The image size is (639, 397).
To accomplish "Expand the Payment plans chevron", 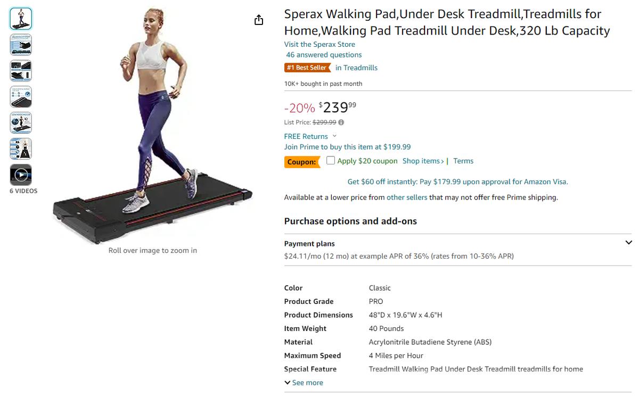I will click(628, 243).
